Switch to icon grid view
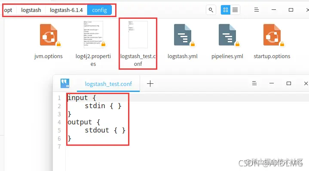Image resolution: width=309 pixels, height=171 pixels. pyautogui.click(x=226, y=10)
